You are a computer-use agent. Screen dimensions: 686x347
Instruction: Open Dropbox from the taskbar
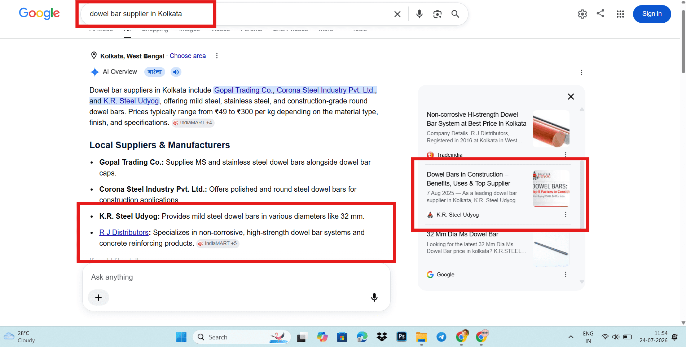382,337
